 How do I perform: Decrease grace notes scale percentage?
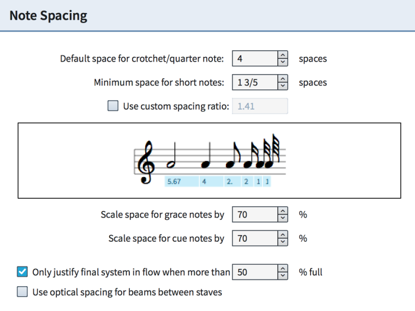(283, 218)
